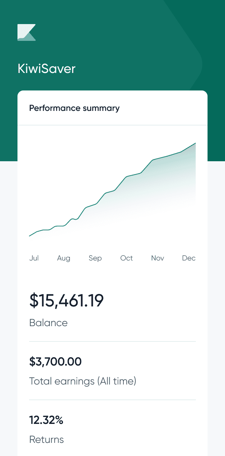Select the $15,461.19 balance amount

click(x=67, y=301)
